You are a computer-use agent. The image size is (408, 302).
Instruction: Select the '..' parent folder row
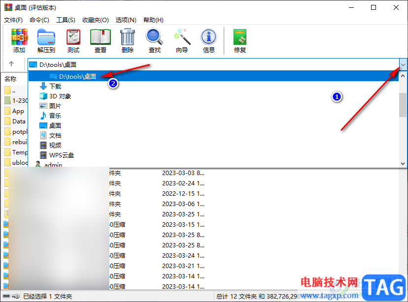pos(13,91)
